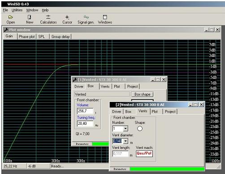
Task: Click the Plot window title icon
Action: (6, 30)
